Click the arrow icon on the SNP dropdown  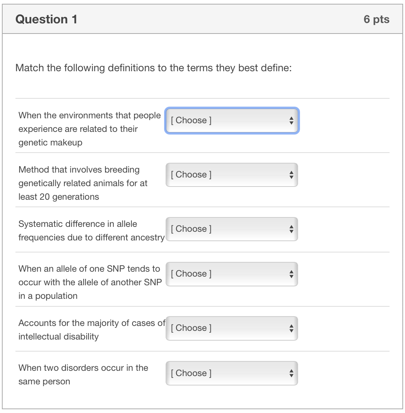point(291,274)
